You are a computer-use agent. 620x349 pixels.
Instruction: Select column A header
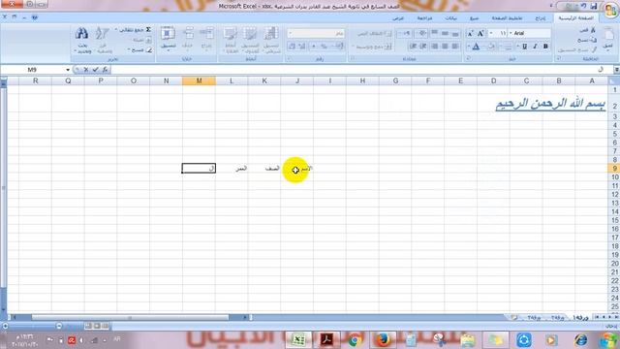pos(592,80)
